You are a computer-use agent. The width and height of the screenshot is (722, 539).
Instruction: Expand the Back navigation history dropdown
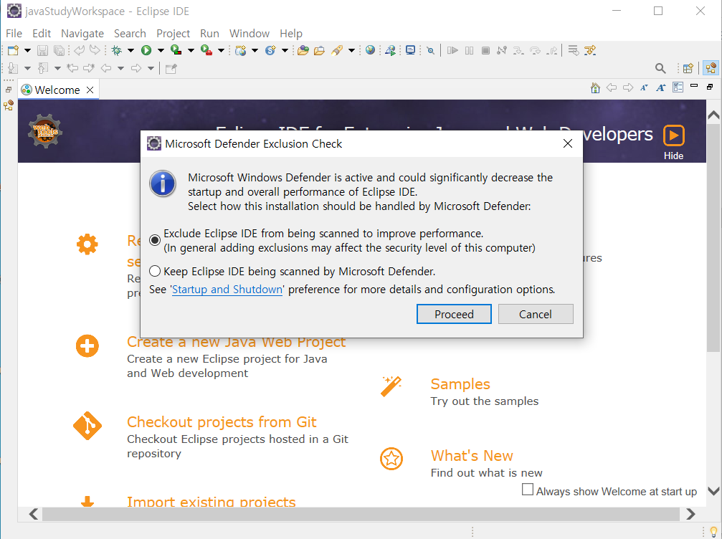coord(120,69)
